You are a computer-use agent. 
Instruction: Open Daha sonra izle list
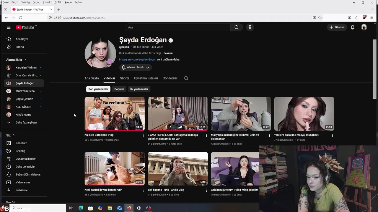coord(24,167)
